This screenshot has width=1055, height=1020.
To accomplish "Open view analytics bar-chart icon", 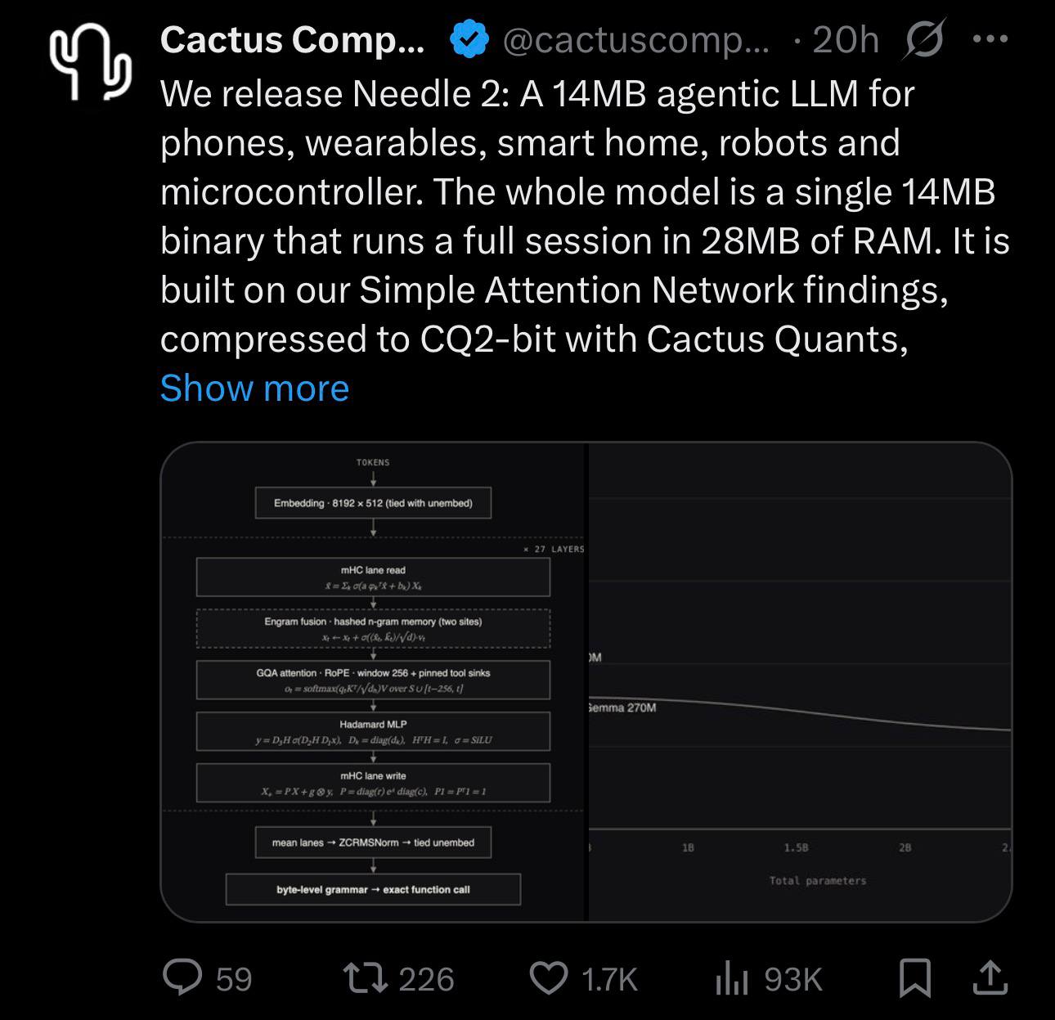I will (x=732, y=978).
